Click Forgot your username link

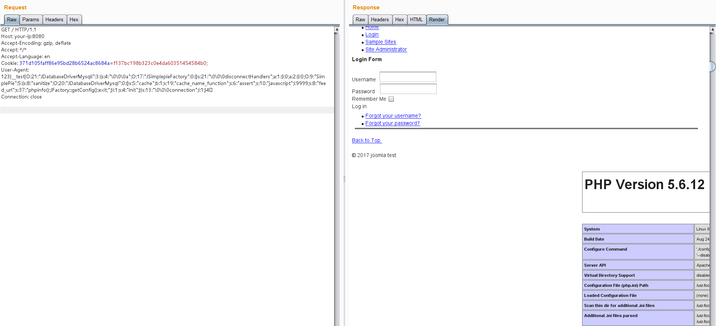point(393,116)
